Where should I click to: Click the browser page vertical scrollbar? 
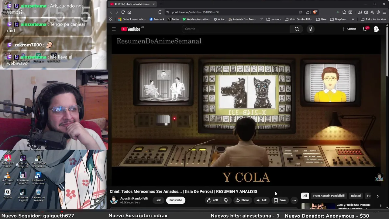pyautogui.click(x=387, y=52)
